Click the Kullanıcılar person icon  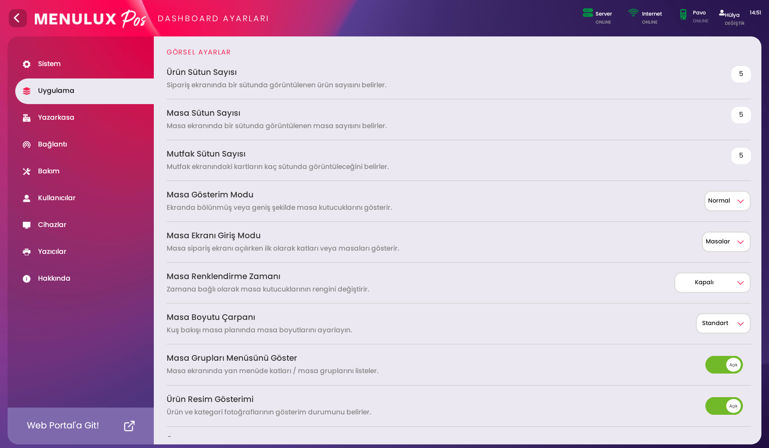pos(26,198)
